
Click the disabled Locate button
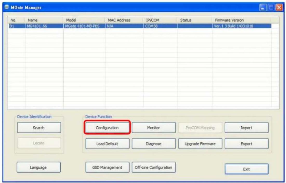pyautogui.click(x=39, y=143)
